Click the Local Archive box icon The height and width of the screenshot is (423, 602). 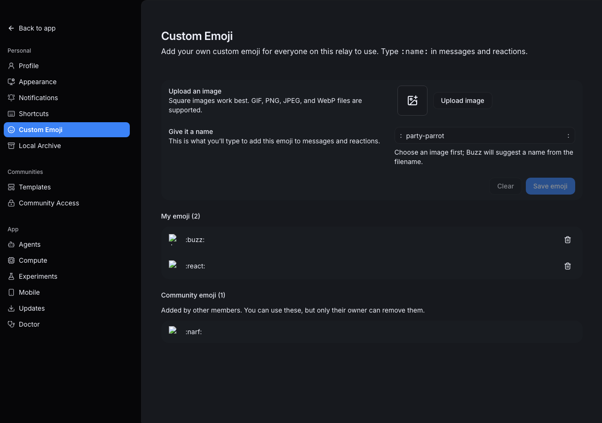tap(11, 146)
